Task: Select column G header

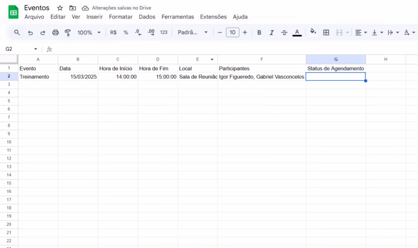Action: [x=336, y=60]
